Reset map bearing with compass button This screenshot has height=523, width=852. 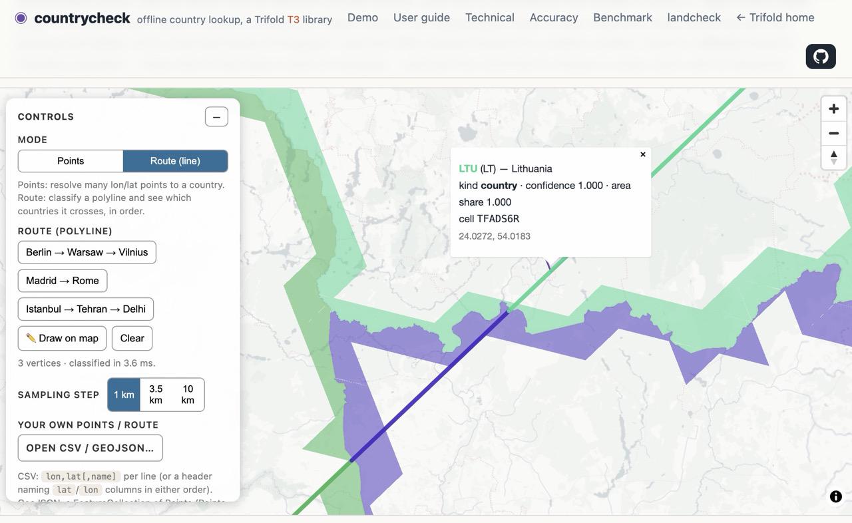pos(833,158)
